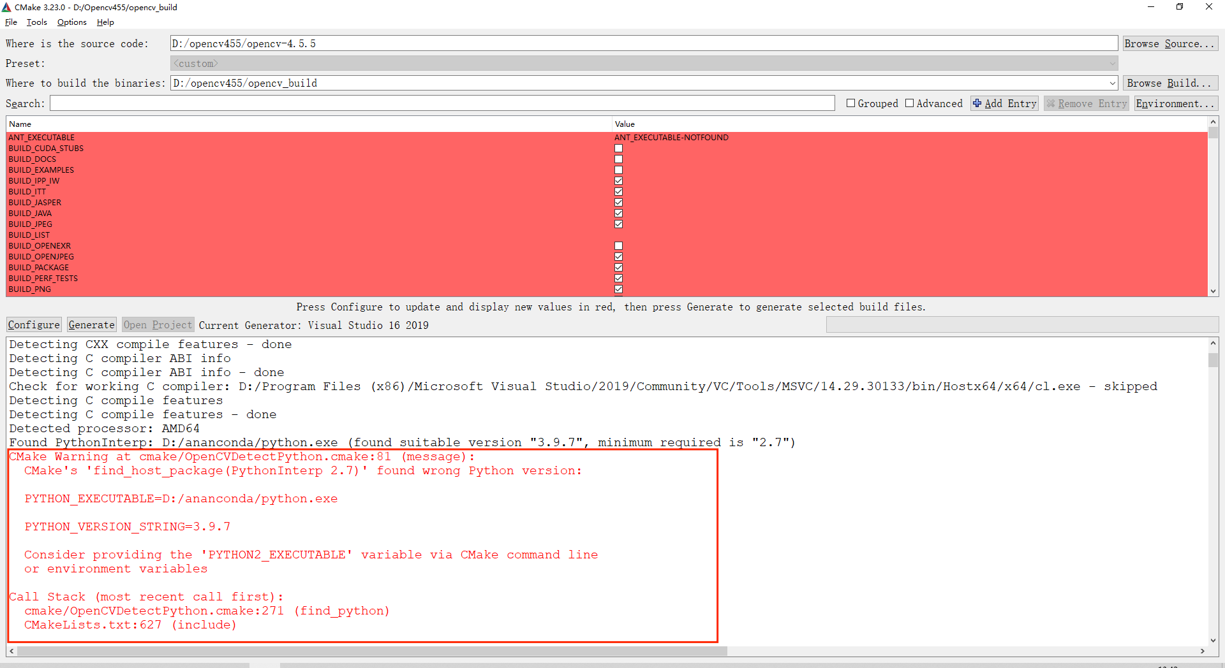
Task: Uncheck BUILD_PNG checkbox
Action: 618,289
